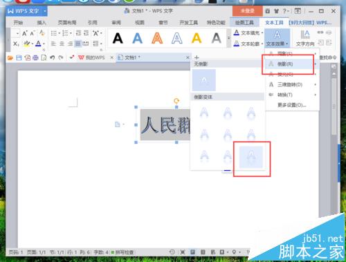The width and height of the screenshot is (346, 262).
Task: Open the 审阅 ribbon tab
Action: [116, 23]
